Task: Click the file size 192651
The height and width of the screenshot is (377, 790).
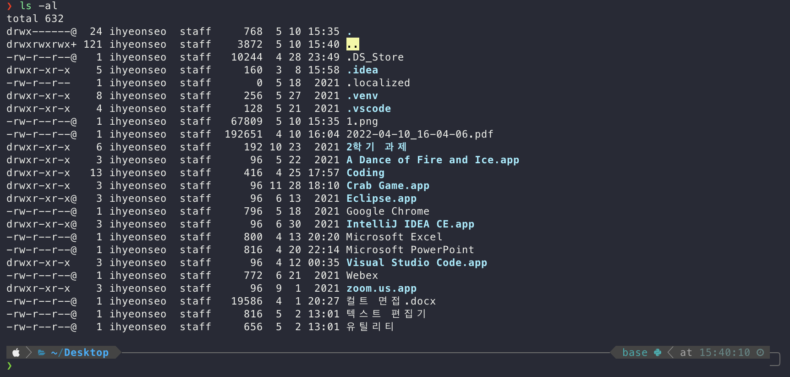Action: tap(244, 134)
